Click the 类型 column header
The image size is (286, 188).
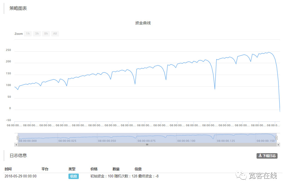(72, 169)
